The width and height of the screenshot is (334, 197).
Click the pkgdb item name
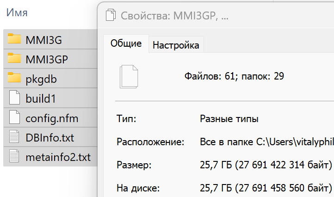(x=41, y=79)
